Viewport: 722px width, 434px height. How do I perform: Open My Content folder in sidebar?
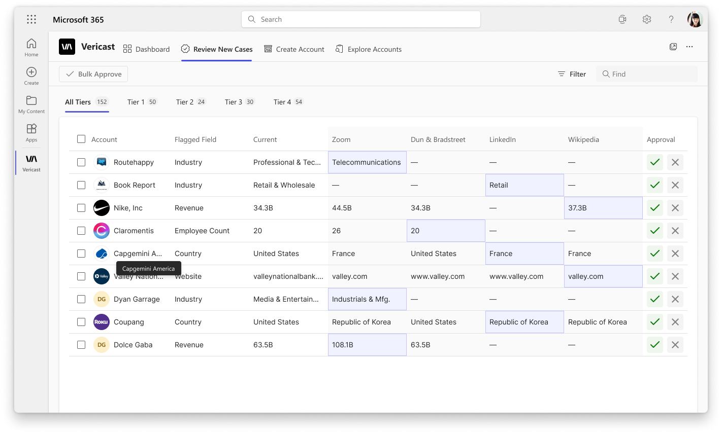pyautogui.click(x=31, y=104)
